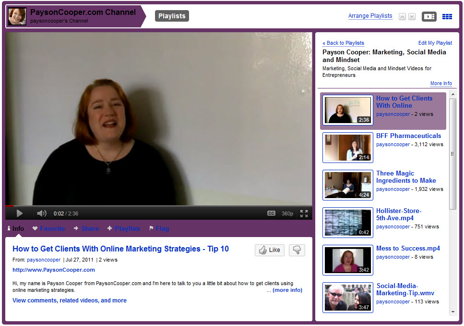Like the video with thumbs up

coord(270,250)
